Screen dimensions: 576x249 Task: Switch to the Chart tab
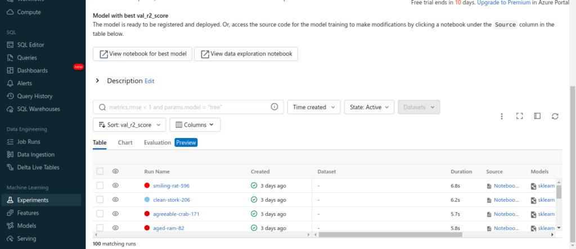coord(125,142)
